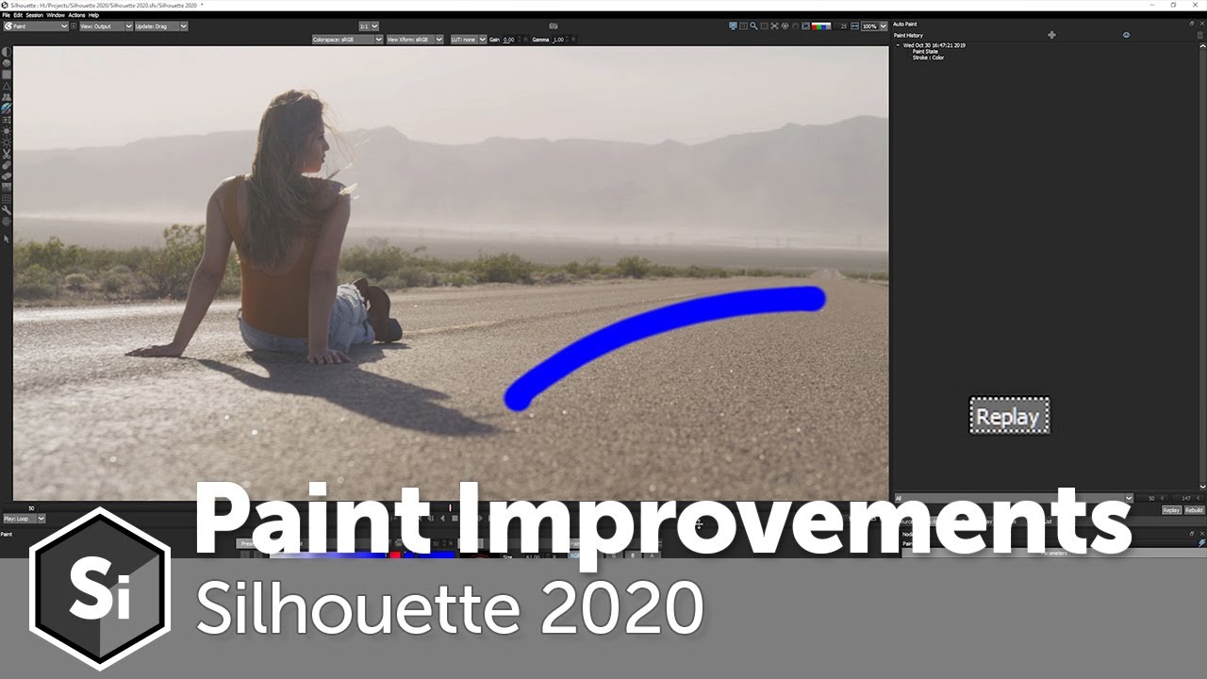Click the plus icon in the Paint History header
Viewport: 1207px width, 679px height.
point(1051,35)
